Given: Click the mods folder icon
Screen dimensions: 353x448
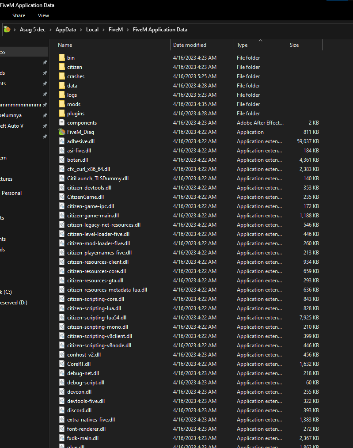Looking at the screenshot, I should click(62, 104).
